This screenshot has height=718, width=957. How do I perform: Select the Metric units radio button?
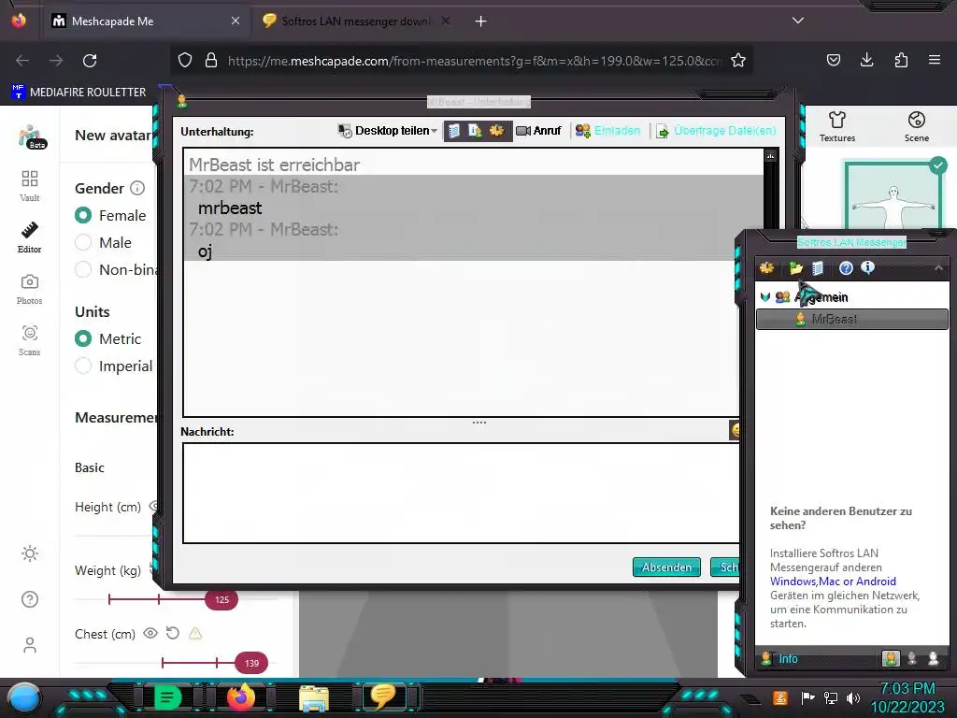click(x=83, y=338)
